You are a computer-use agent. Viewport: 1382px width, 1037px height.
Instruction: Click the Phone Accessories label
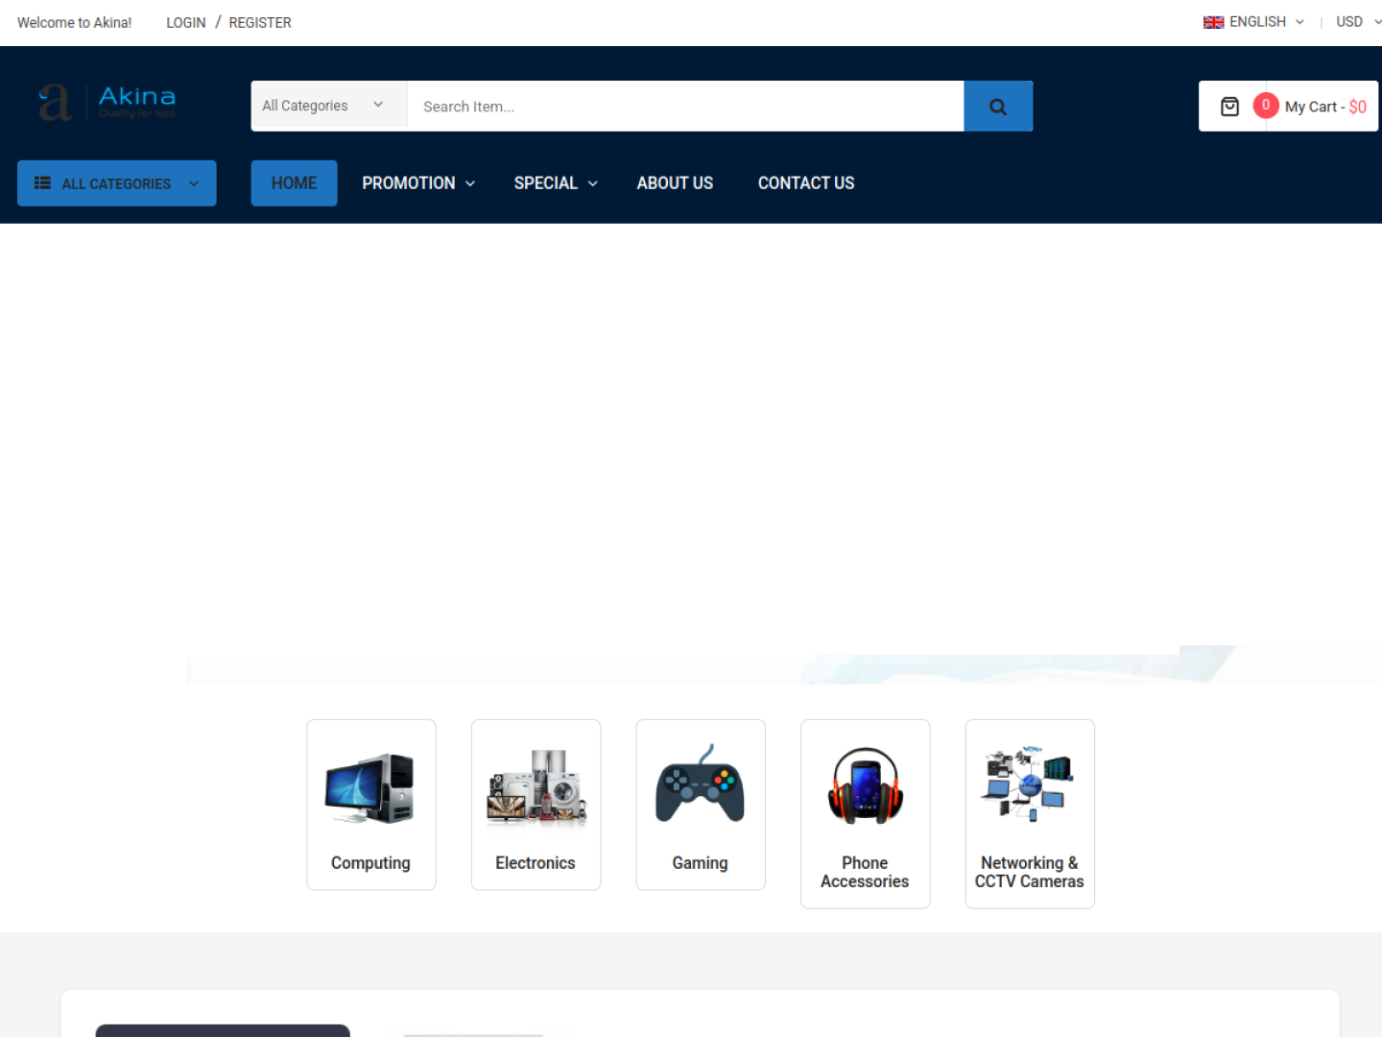[865, 872]
